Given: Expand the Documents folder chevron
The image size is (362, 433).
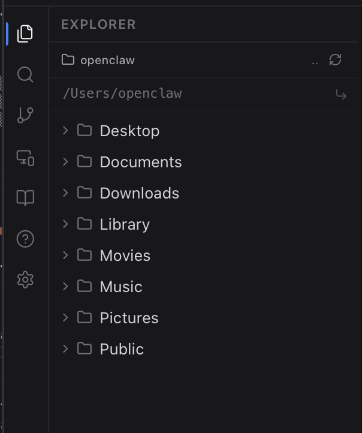Looking at the screenshot, I should point(65,161).
